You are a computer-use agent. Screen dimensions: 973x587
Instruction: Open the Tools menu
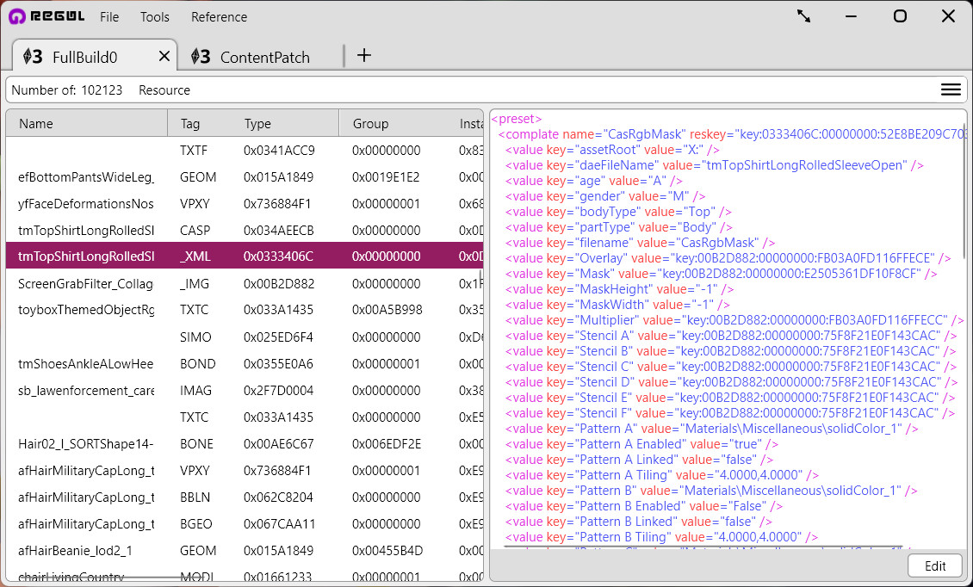(155, 17)
